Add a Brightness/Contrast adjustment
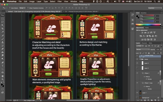The height and width of the screenshot is (102, 163). pyautogui.click(x=142, y=33)
